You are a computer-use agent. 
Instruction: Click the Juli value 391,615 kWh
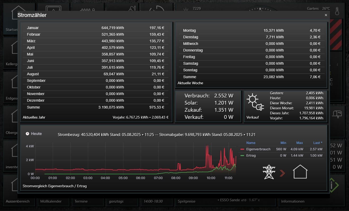pyautogui.click(x=113, y=67)
